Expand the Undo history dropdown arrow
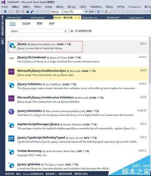 (x=40, y=11)
